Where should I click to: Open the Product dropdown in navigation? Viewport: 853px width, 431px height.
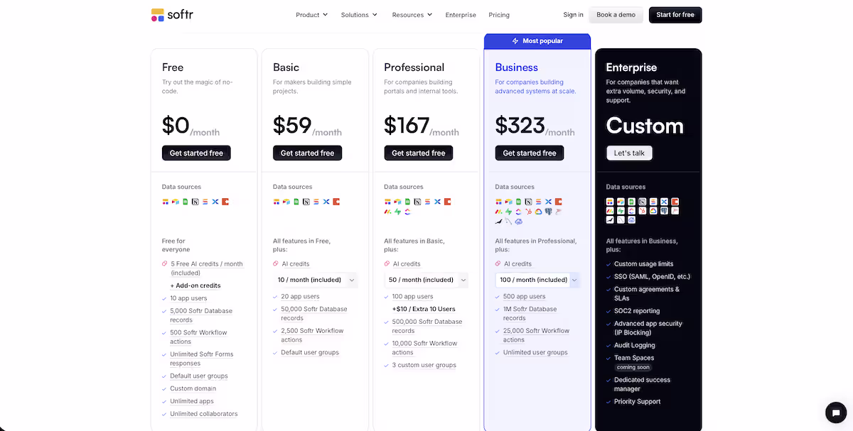(311, 15)
